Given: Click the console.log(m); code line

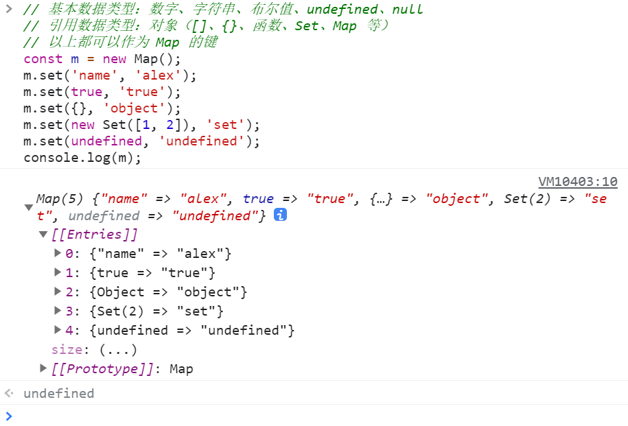Looking at the screenshot, I should (82, 158).
